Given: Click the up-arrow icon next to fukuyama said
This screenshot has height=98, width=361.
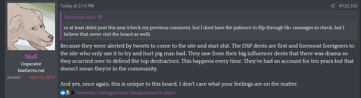Looking at the screenshot, I should point(100,17).
